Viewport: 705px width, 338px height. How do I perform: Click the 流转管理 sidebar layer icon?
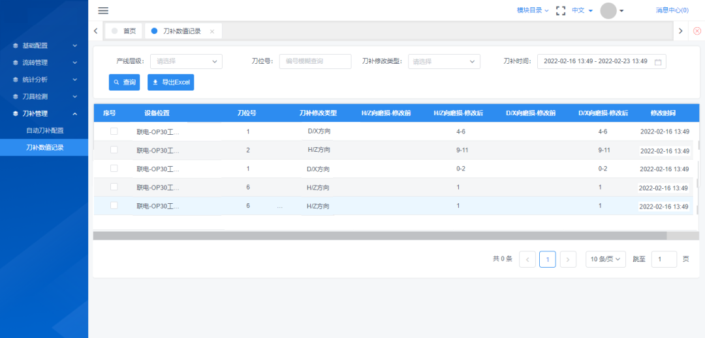tap(15, 63)
